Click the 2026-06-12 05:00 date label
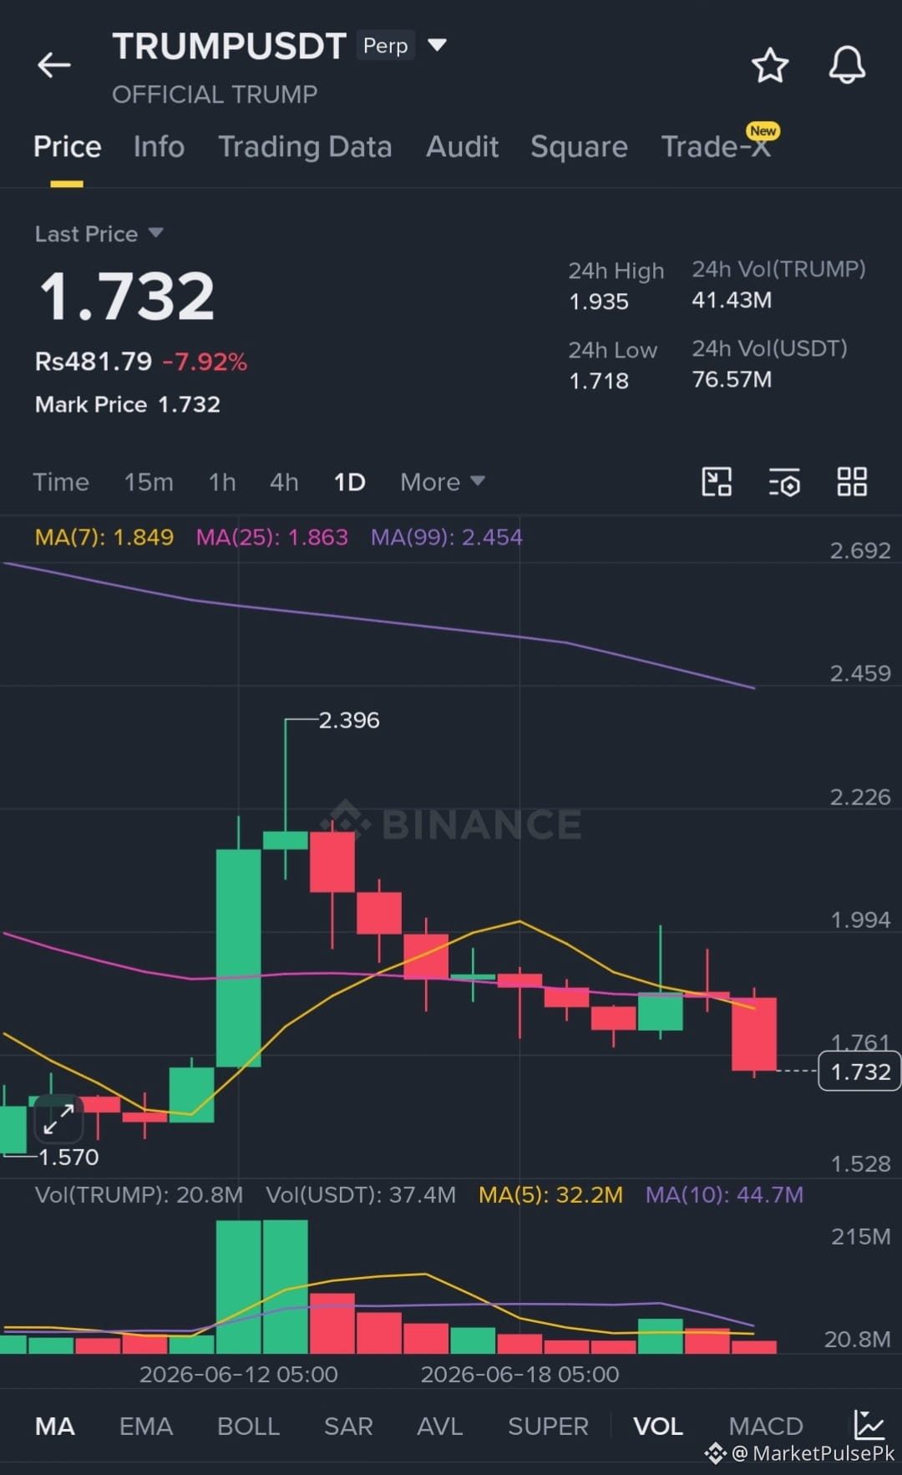Viewport: 902px width, 1475px height. 239,1374
